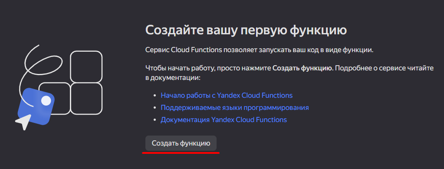Click the sentence starting with Чтобы начать работу

pos(289,73)
